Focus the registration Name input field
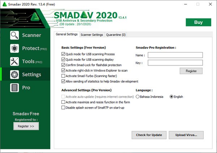The height and width of the screenshot is (153, 217). tap(175, 55)
